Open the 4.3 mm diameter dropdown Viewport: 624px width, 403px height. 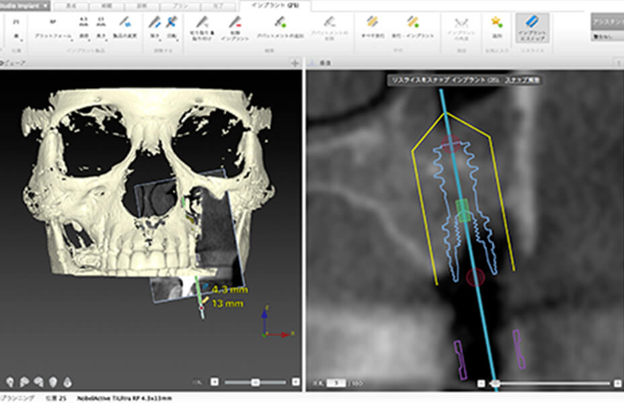coord(83,29)
